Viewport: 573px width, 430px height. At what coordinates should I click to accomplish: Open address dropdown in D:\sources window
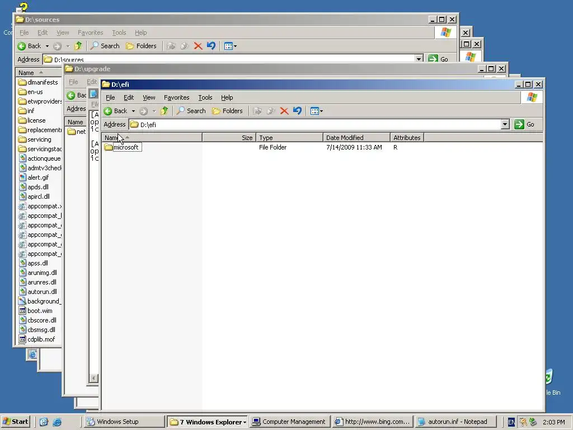click(419, 58)
